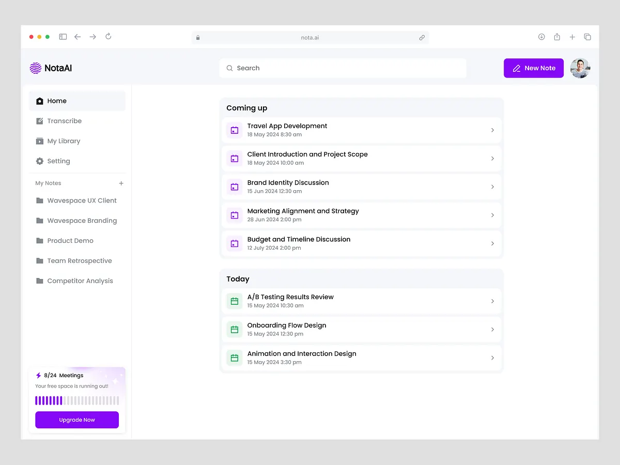The image size is (620, 465).
Task: Click the calendar icon next to Travel App Development
Action: [235, 130]
